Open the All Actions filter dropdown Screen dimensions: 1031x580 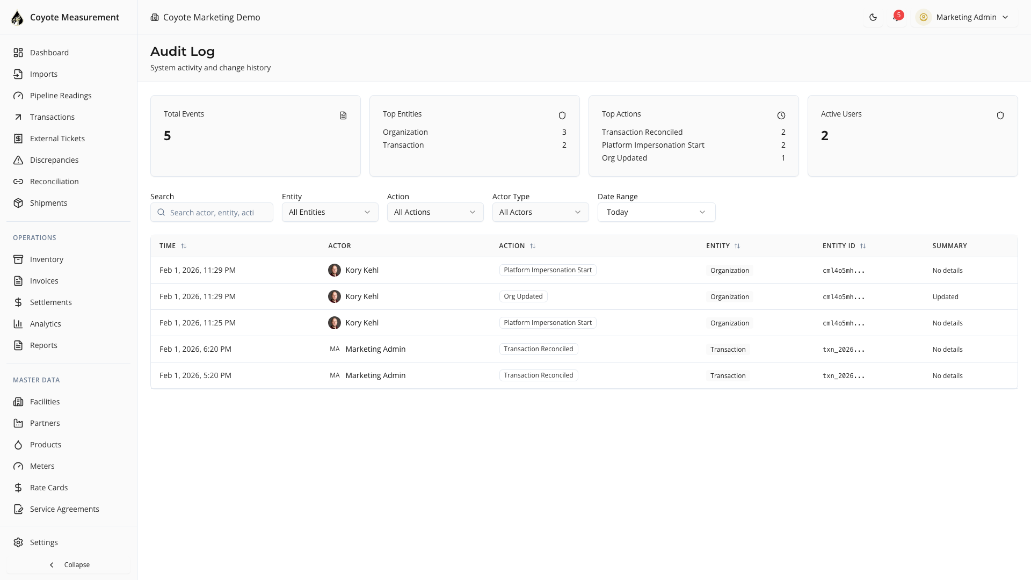435,212
